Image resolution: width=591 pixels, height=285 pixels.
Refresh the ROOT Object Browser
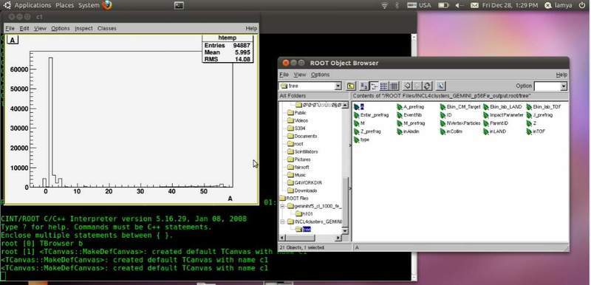(427, 86)
